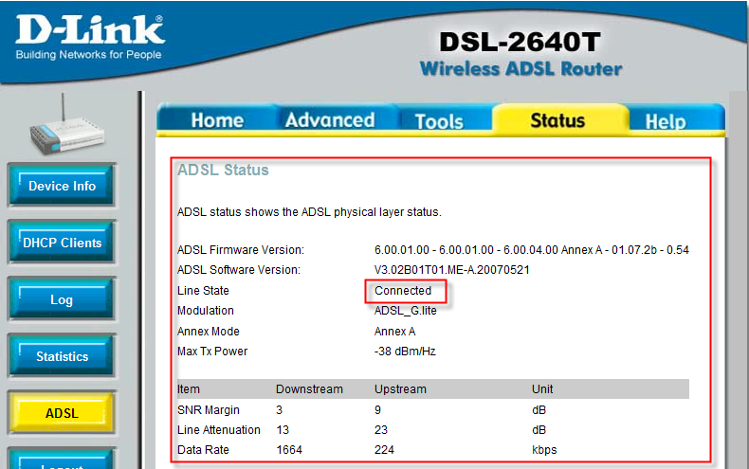The width and height of the screenshot is (749, 469).
Task: Select the upstream data rate 224
Action: pyautogui.click(x=384, y=450)
